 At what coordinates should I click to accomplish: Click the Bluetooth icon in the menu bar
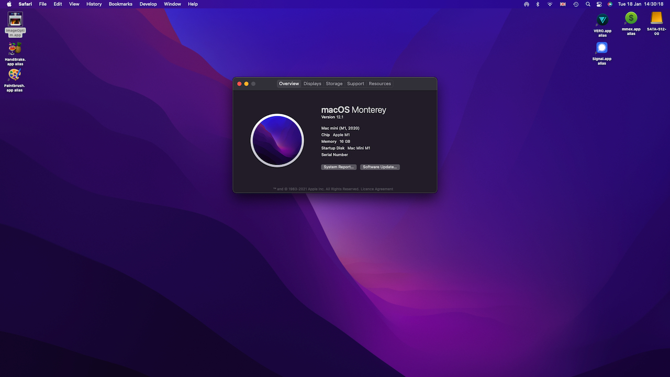tap(538, 4)
